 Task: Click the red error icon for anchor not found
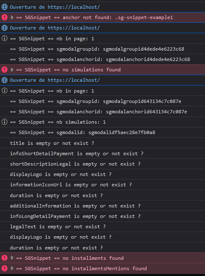[x=5, y=17]
